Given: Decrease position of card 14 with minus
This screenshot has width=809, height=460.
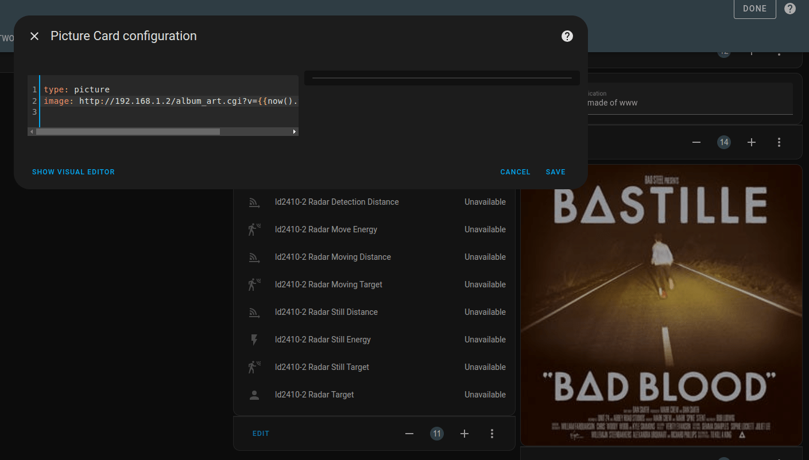Looking at the screenshot, I should point(696,142).
